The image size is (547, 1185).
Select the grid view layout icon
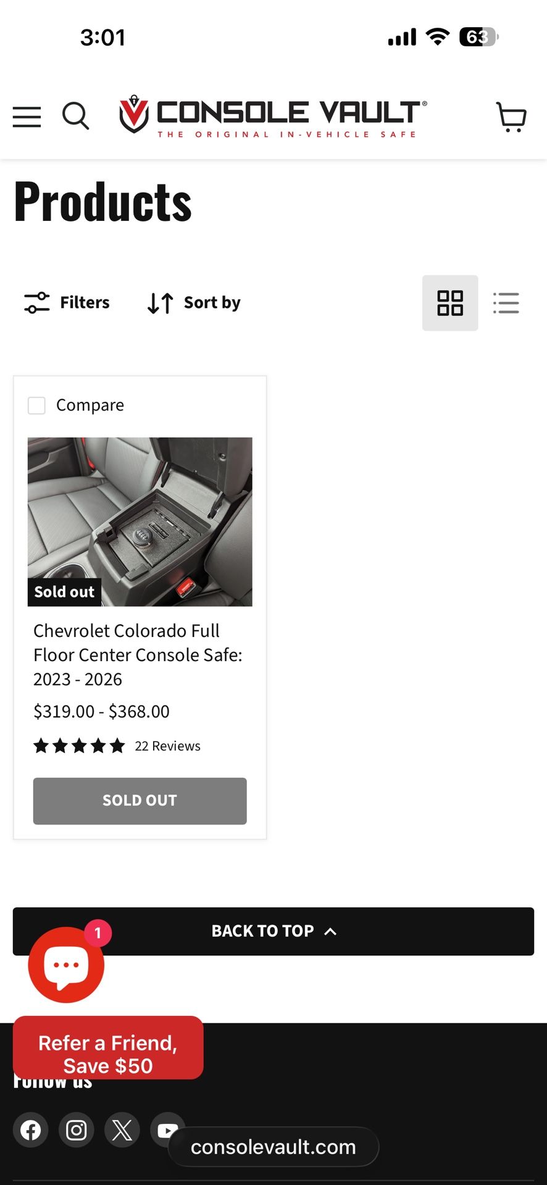[x=450, y=303]
